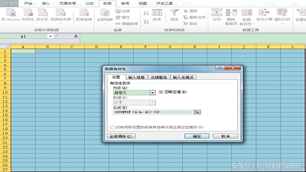The height and width of the screenshot is (172, 306).
Task: Click the Clear filter (清除) item
Action: click(x=190, y=11)
